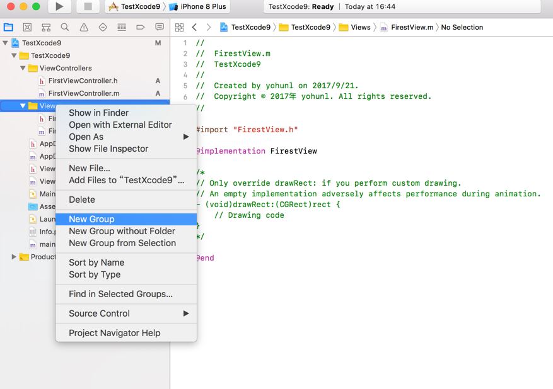Open the Source Control submenu
Screen dimensions: 553x389
pos(126,313)
